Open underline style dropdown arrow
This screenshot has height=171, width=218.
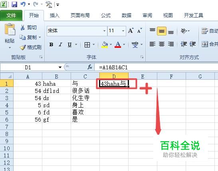click(x=76, y=45)
